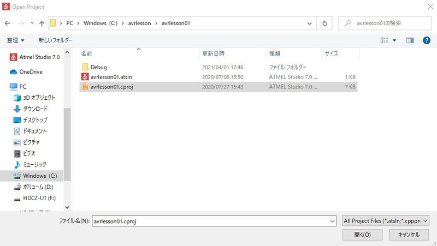Click the navigation pane scrollbar thumb

(x=67, y=145)
